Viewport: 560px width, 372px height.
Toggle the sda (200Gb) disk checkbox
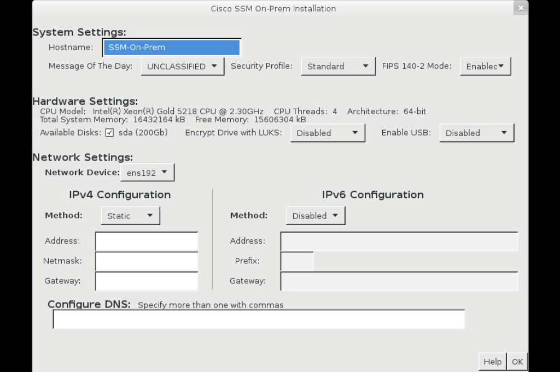[x=109, y=133]
